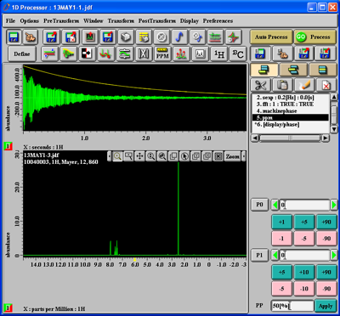Click the delete page icon with red X

tap(326, 85)
